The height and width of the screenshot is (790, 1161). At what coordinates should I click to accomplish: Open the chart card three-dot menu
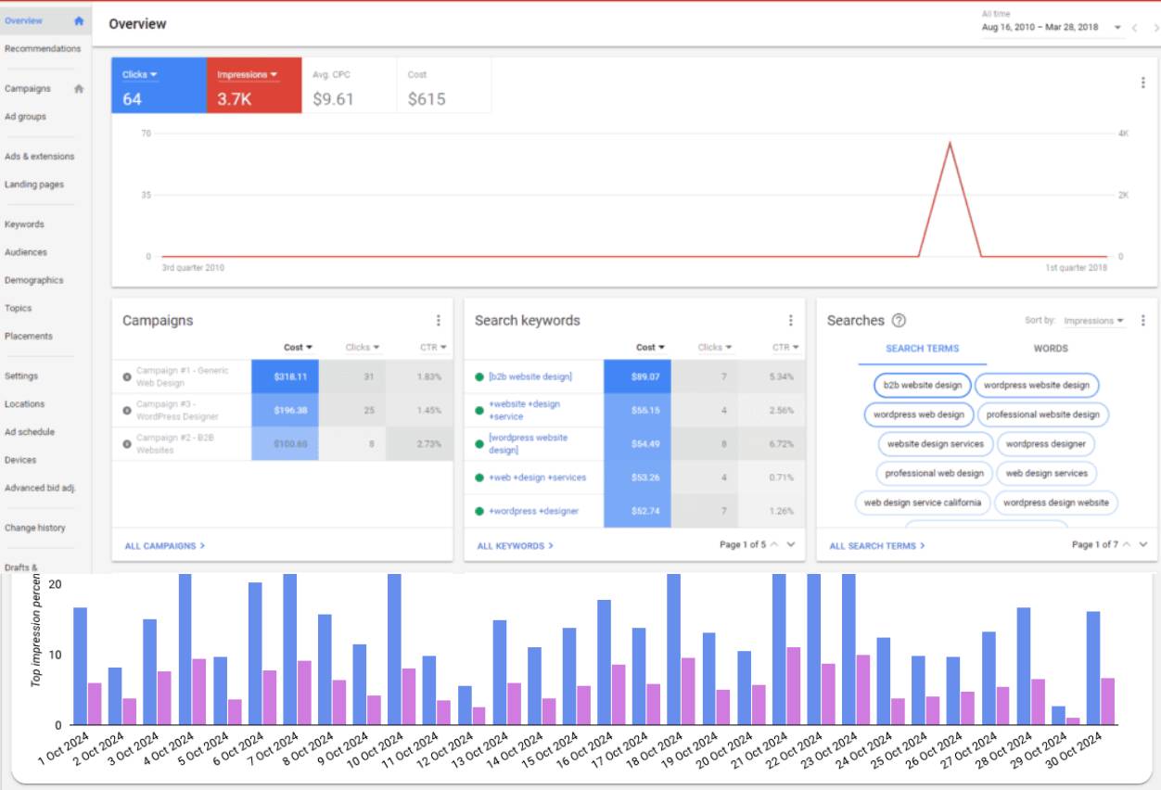(1143, 83)
